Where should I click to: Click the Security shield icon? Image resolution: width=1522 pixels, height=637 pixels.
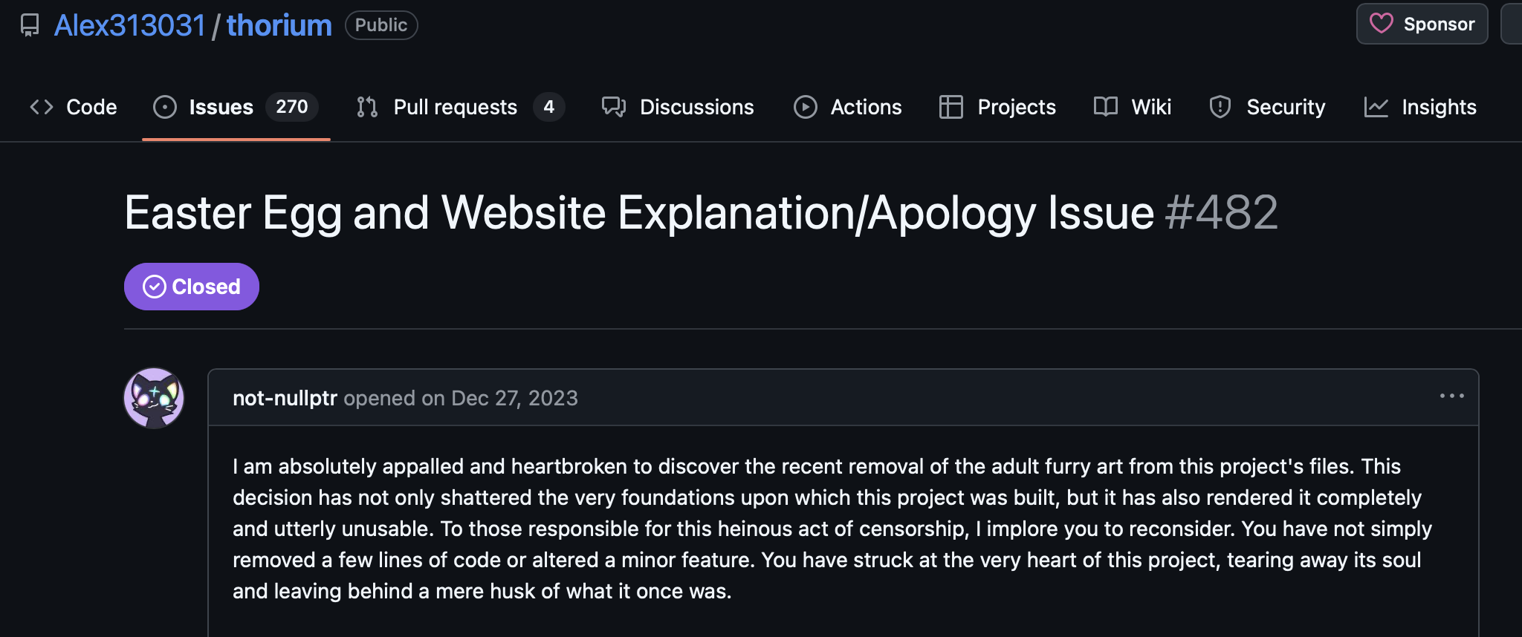pos(1220,107)
